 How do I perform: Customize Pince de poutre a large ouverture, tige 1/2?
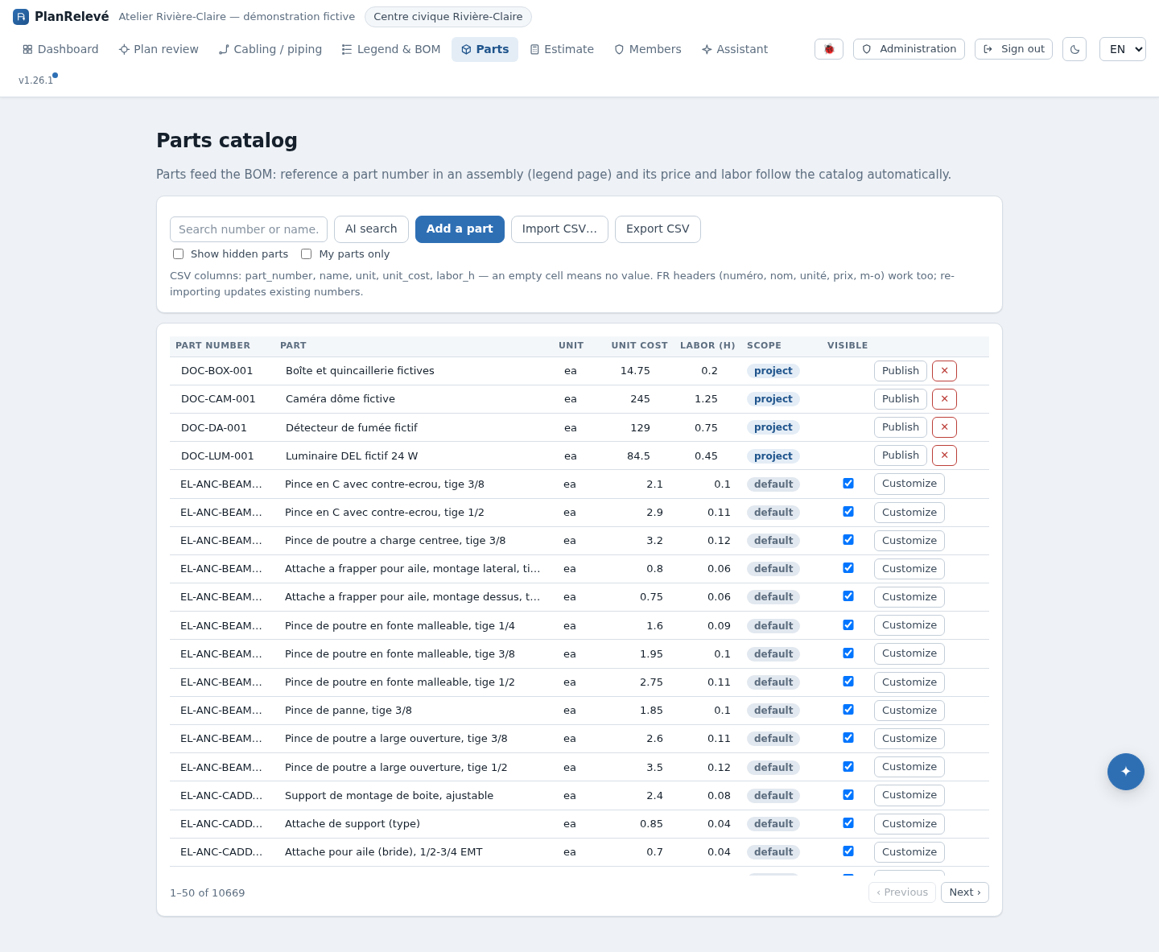[909, 767]
